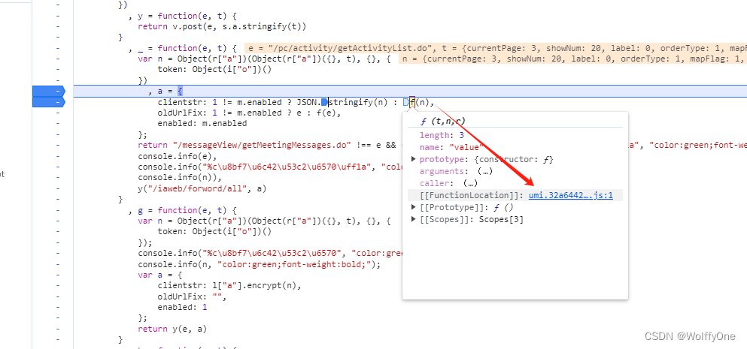Expand the [[Scopes]]: Scopes[3] entry
This screenshot has height=349, width=747.
414,219
